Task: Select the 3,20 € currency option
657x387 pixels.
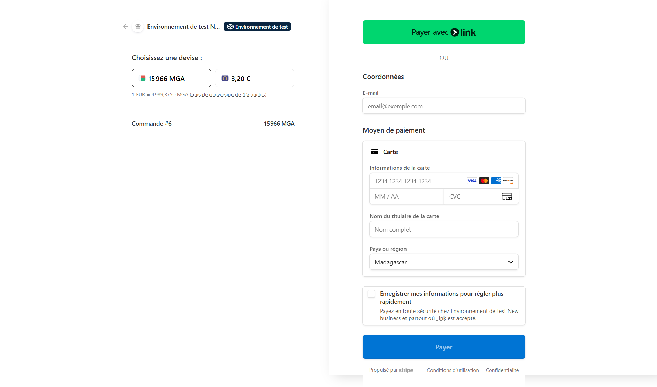Action: [254, 78]
